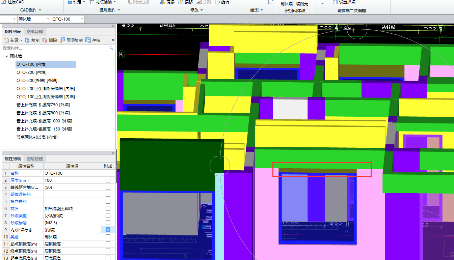Click the 新建 new component icon
This screenshot has width=454, height=260.
[x=6, y=40]
